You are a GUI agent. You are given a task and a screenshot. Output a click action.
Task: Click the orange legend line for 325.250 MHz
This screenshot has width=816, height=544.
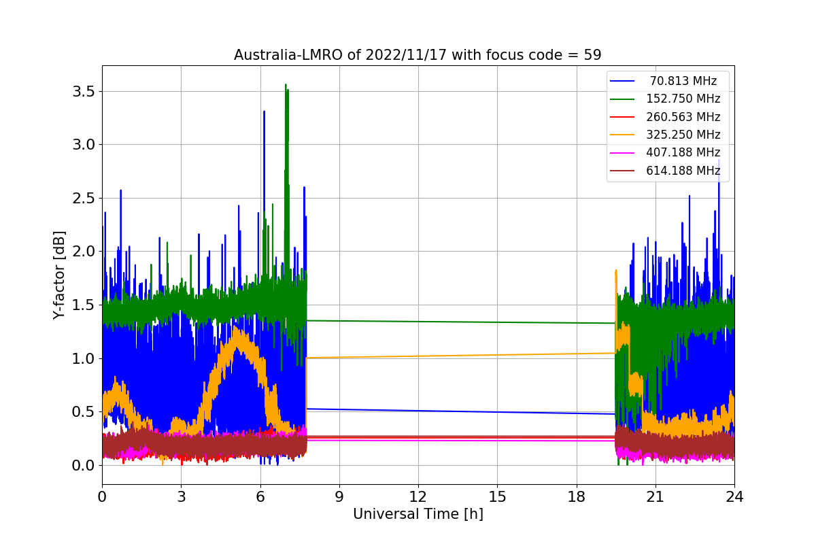pos(624,135)
